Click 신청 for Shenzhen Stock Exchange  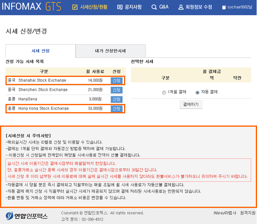click(117, 90)
